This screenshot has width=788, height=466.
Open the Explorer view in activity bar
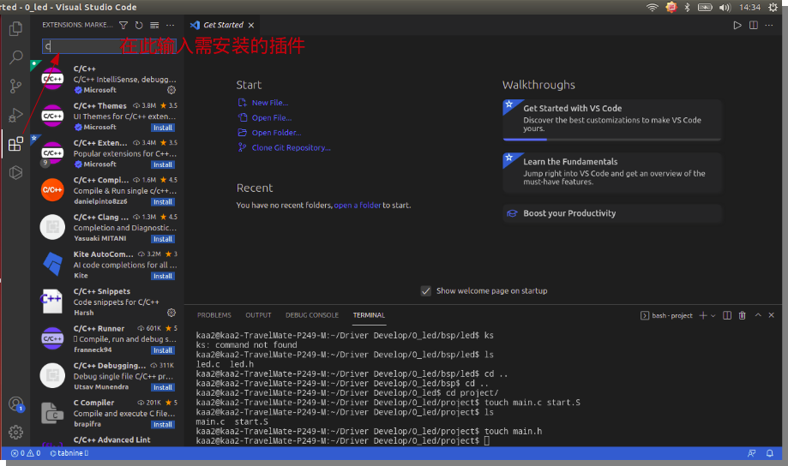[15, 28]
